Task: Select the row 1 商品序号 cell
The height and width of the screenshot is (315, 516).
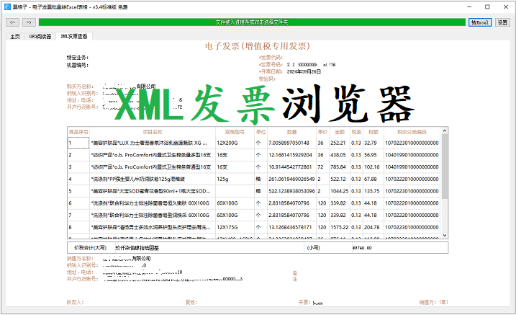Action: coord(78,143)
